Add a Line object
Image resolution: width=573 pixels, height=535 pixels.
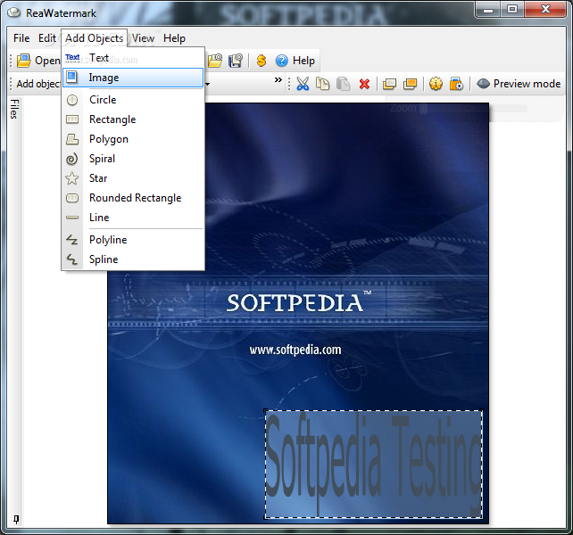click(x=133, y=218)
